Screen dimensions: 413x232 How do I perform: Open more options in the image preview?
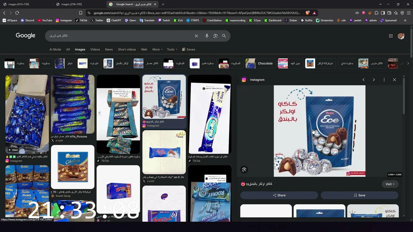[384, 80]
